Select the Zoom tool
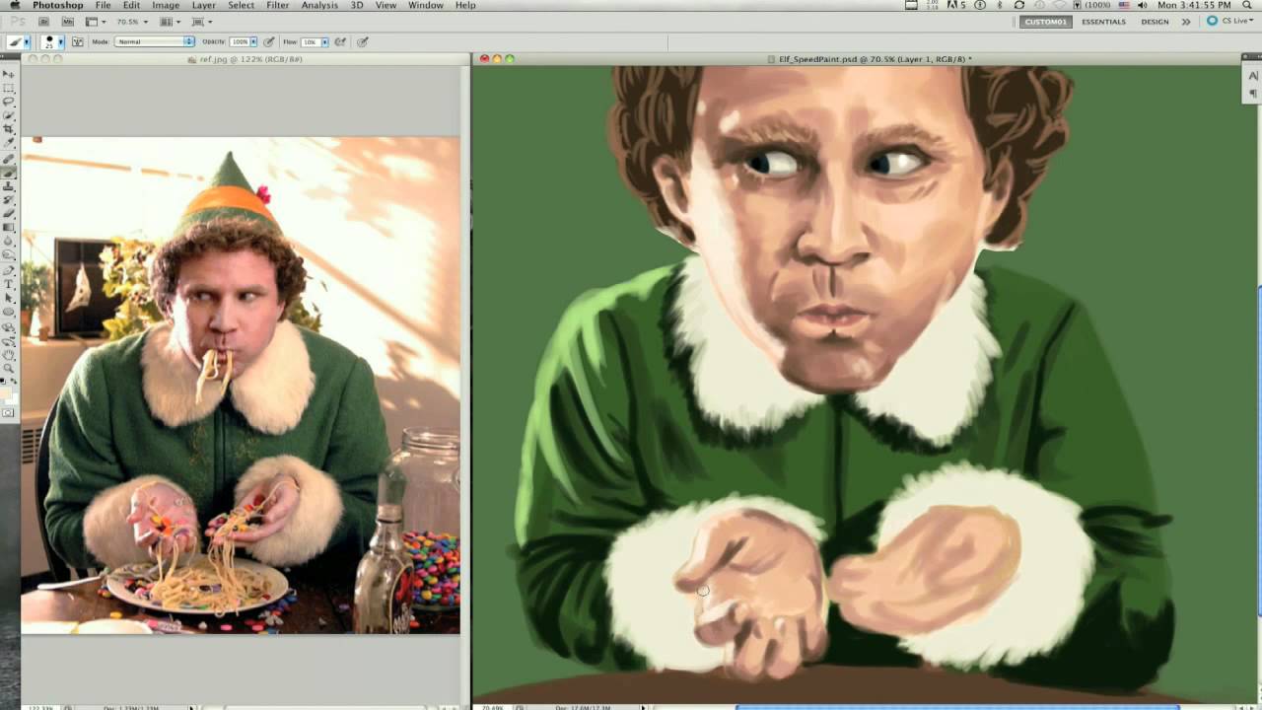The height and width of the screenshot is (710, 1262). (x=9, y=369)
